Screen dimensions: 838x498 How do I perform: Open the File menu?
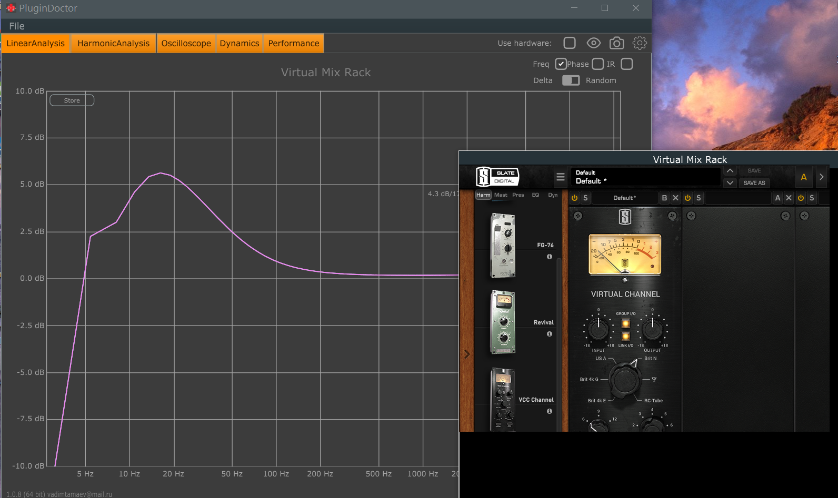point(17,26)
